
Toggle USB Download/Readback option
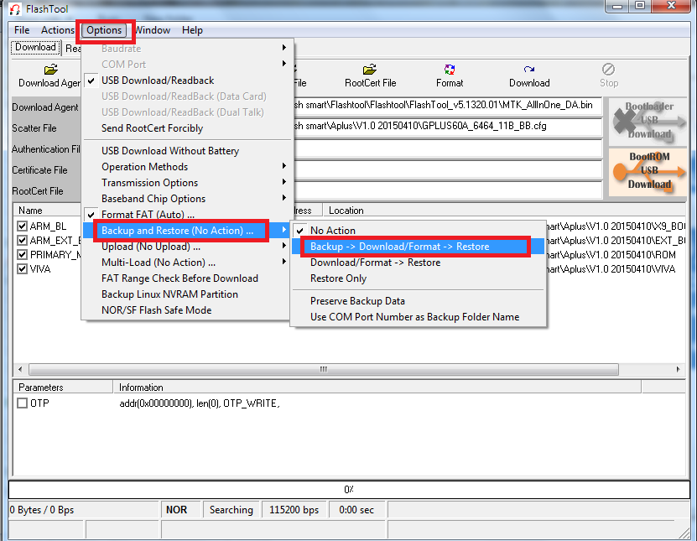[x=187, y=81]
